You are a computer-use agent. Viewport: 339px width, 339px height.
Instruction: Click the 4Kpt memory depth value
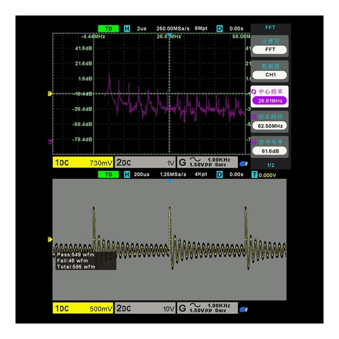pos(201,174)
